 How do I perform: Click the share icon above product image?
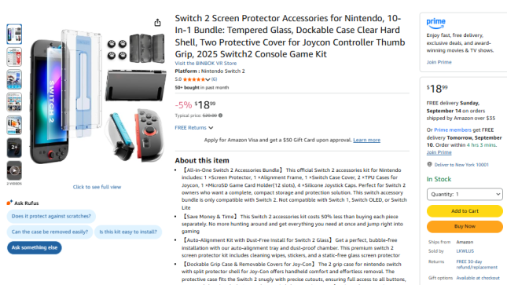pyautogui.click(x=157, y=23)
